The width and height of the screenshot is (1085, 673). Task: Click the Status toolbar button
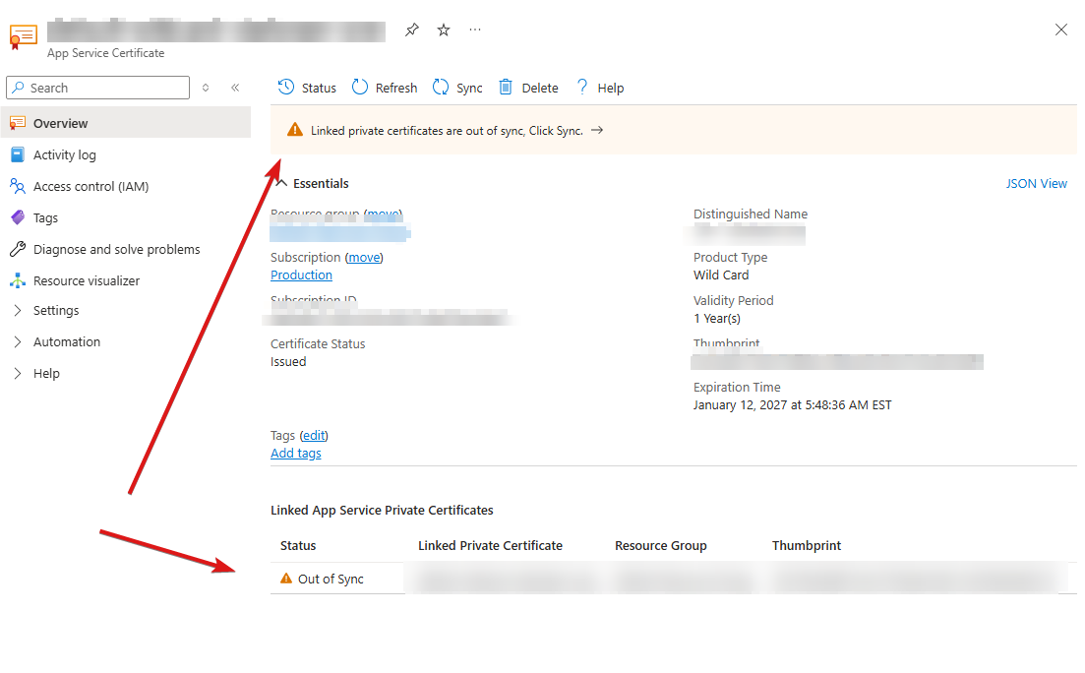(307, 88)
